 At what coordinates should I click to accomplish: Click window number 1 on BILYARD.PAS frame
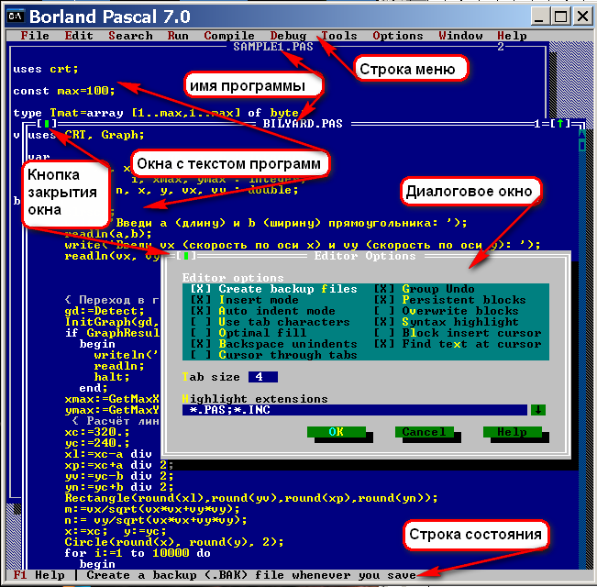click(537, 124)
